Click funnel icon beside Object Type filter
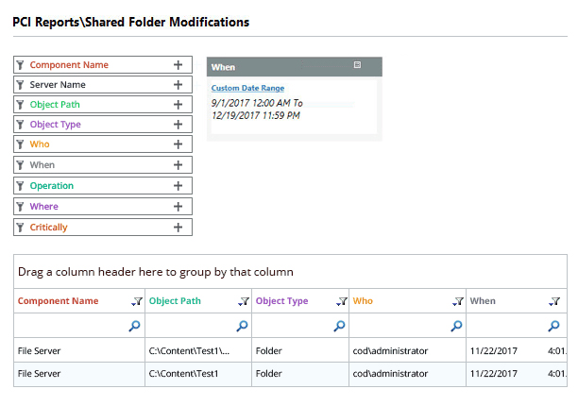Image resolution: width=578 pixels, height=406 pixels. pyautogui.click(x=21, y=125)
